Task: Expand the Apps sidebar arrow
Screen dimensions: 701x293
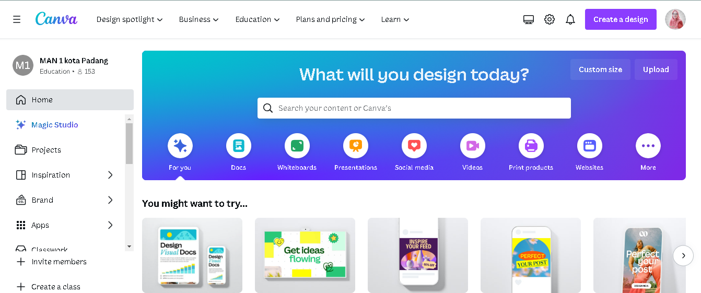Action: (x=110, y=225)
